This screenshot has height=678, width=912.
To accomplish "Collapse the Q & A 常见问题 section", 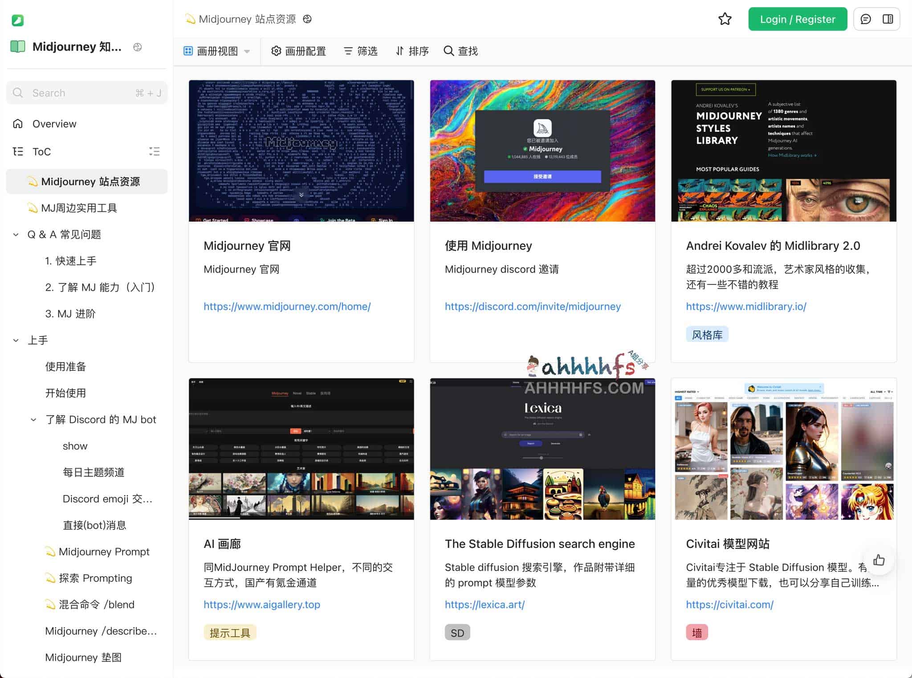I will [16, 234].
